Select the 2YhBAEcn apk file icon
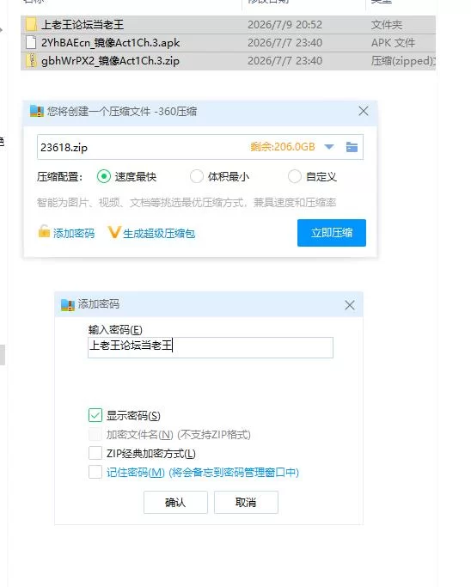 pyautogui.click(x=31, y=42)
